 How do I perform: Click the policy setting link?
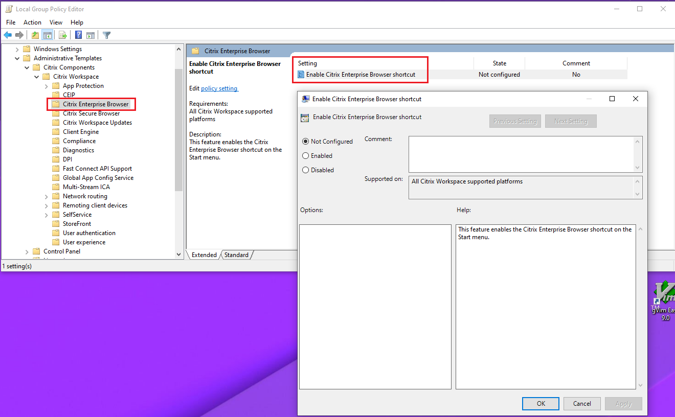pos(219,88)
